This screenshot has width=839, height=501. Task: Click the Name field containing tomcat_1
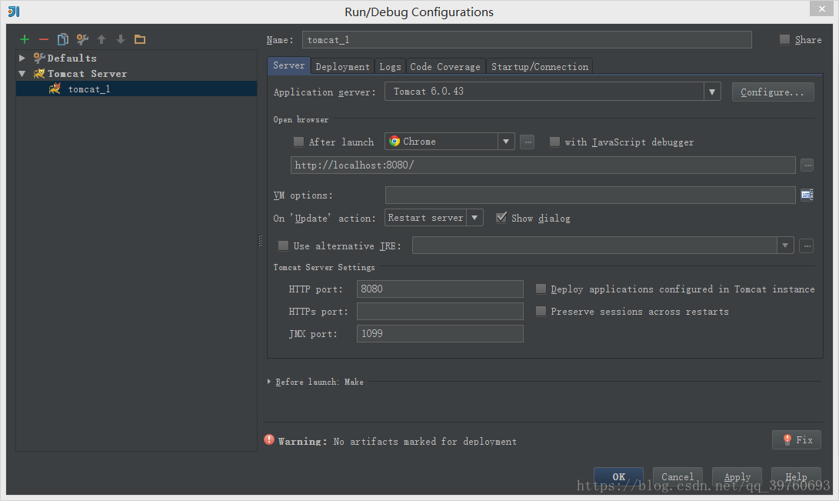pyautogui.click(x=527, y=39)
